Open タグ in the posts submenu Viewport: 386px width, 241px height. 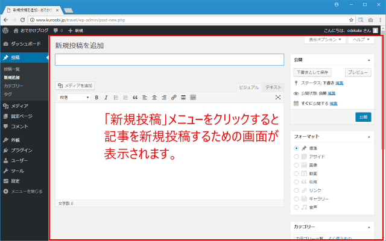[x=8, y=94]
